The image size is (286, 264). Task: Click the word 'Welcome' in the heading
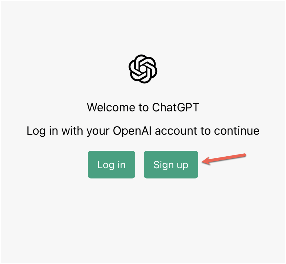click(111, 107)
